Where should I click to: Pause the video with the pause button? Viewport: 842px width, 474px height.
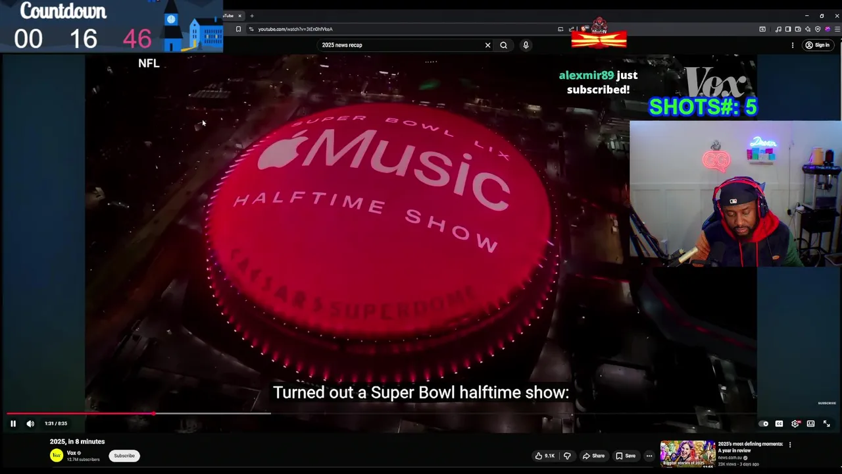pos(12,424)
